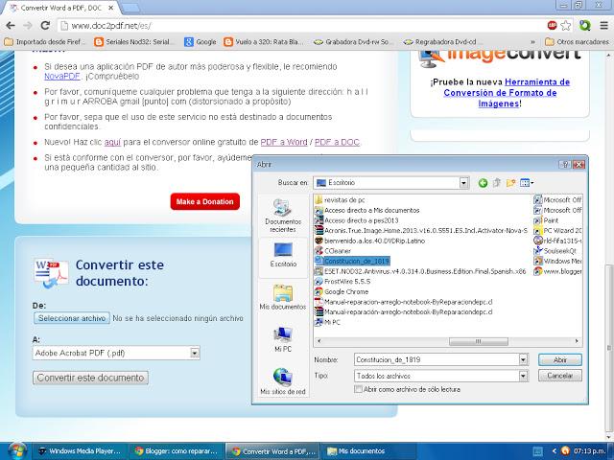Click the Nombre filename input field
Viewport: 614px width, 460px height.
pos(437,359)
